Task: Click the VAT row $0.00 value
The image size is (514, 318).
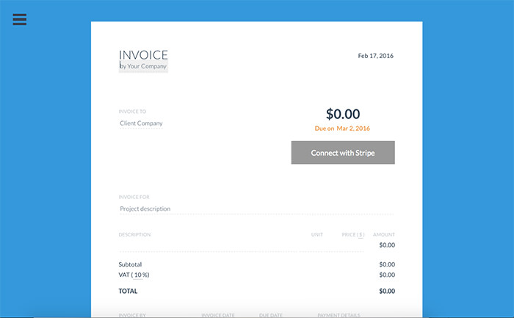Action: point(387,275)
